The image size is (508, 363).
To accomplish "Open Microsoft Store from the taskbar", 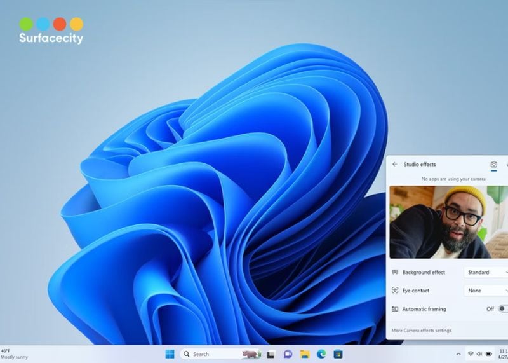I will click(x=338, y=354).
